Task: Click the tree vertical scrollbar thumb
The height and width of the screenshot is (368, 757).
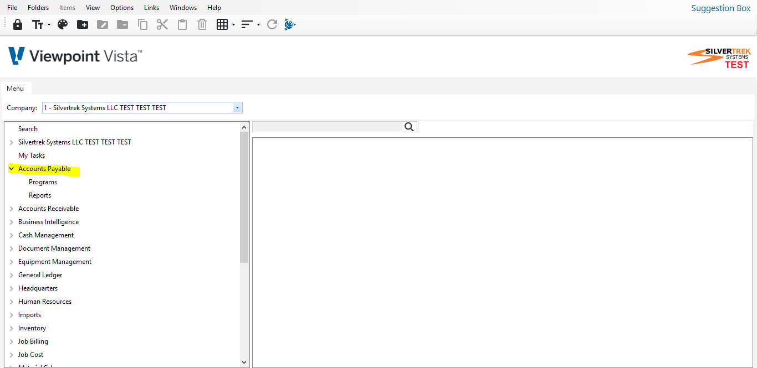Action: (x=244, y=197)
